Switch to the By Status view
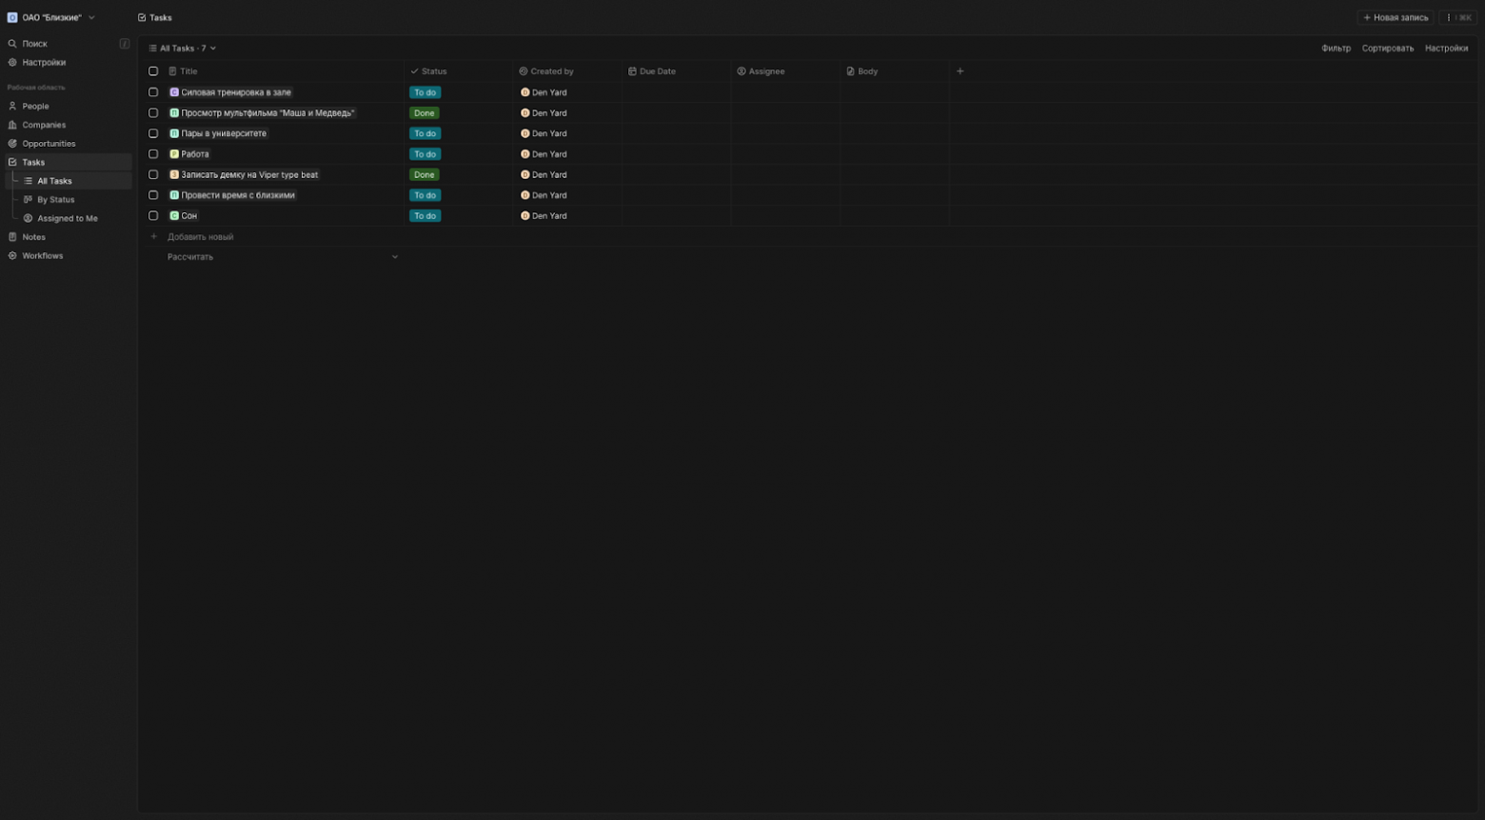 coord(55,200)
